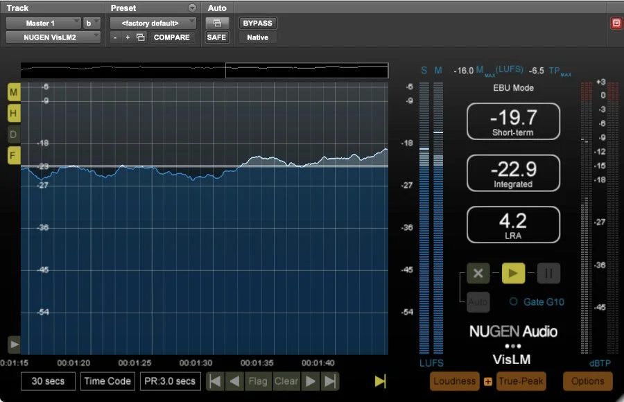
Task: Click the S short-term meter bar
Action: click(x=424, y=218)
